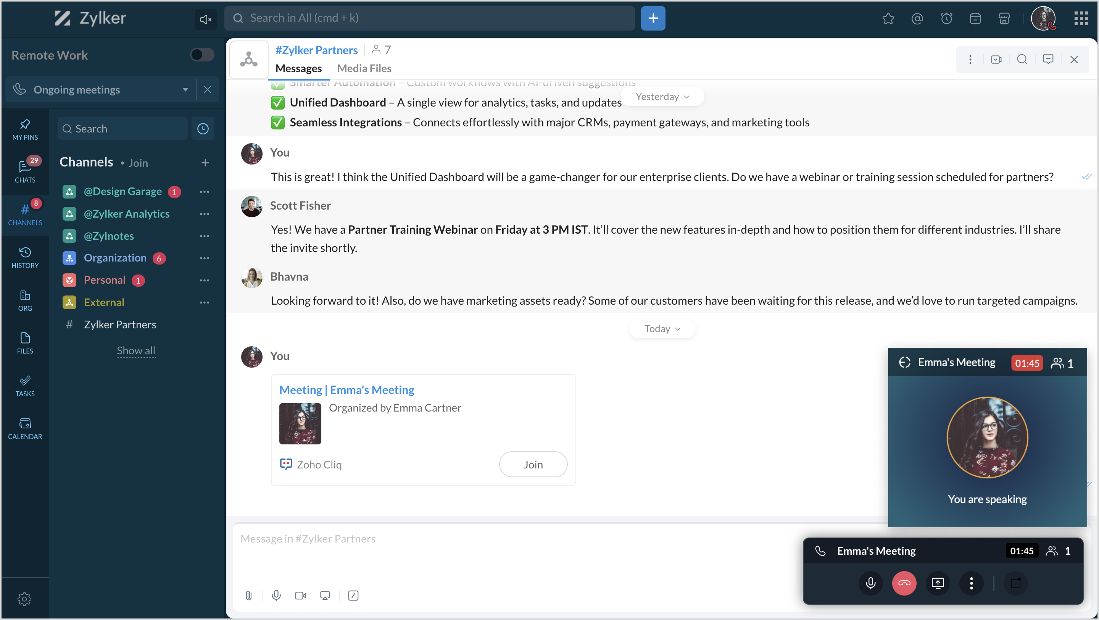Switch to the Media Files tab
1099x620 pixels.
(364, 68)
